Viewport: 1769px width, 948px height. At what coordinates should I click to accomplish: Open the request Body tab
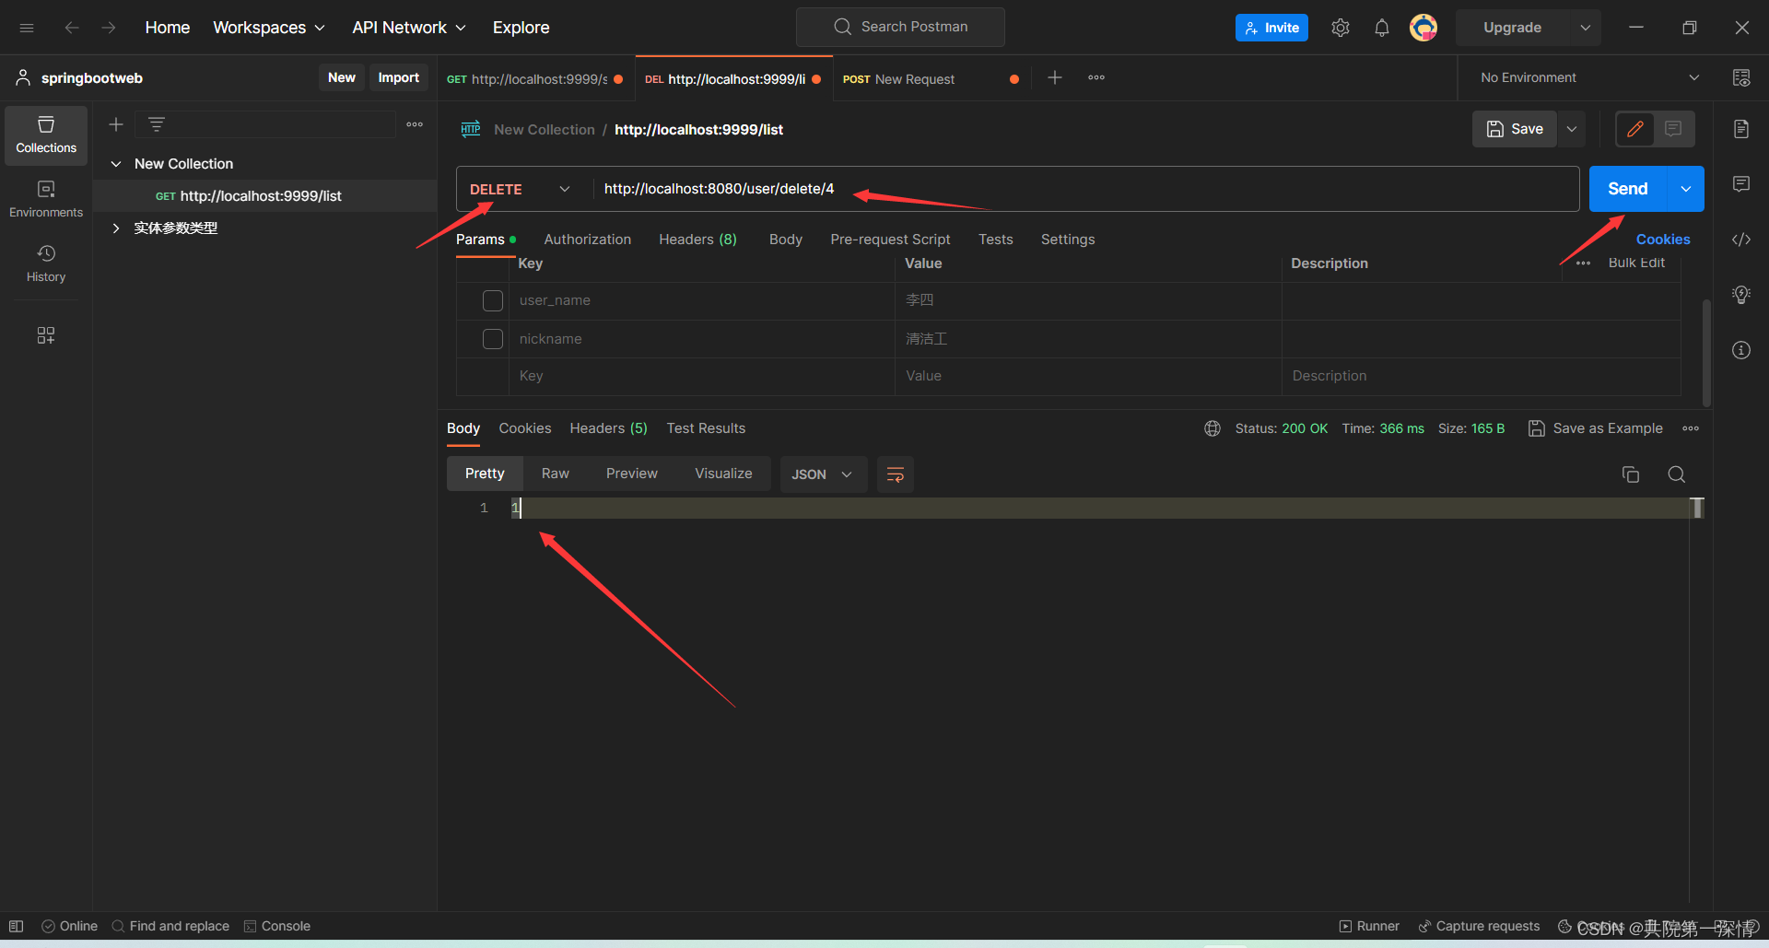[786, 240]
